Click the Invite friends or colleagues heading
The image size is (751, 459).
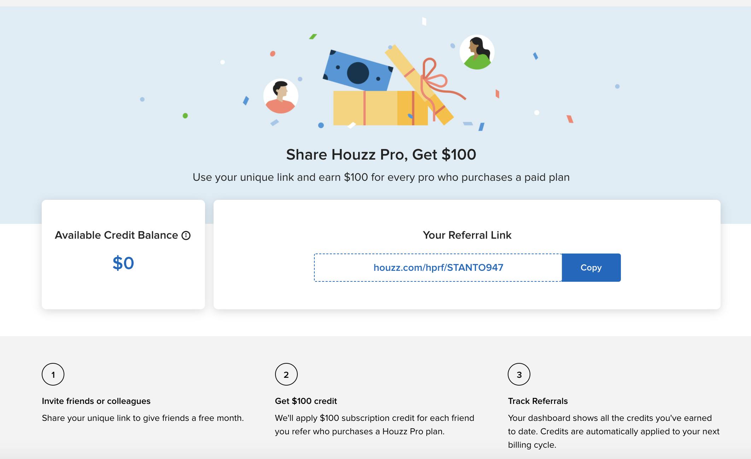(x=96, y=401)
